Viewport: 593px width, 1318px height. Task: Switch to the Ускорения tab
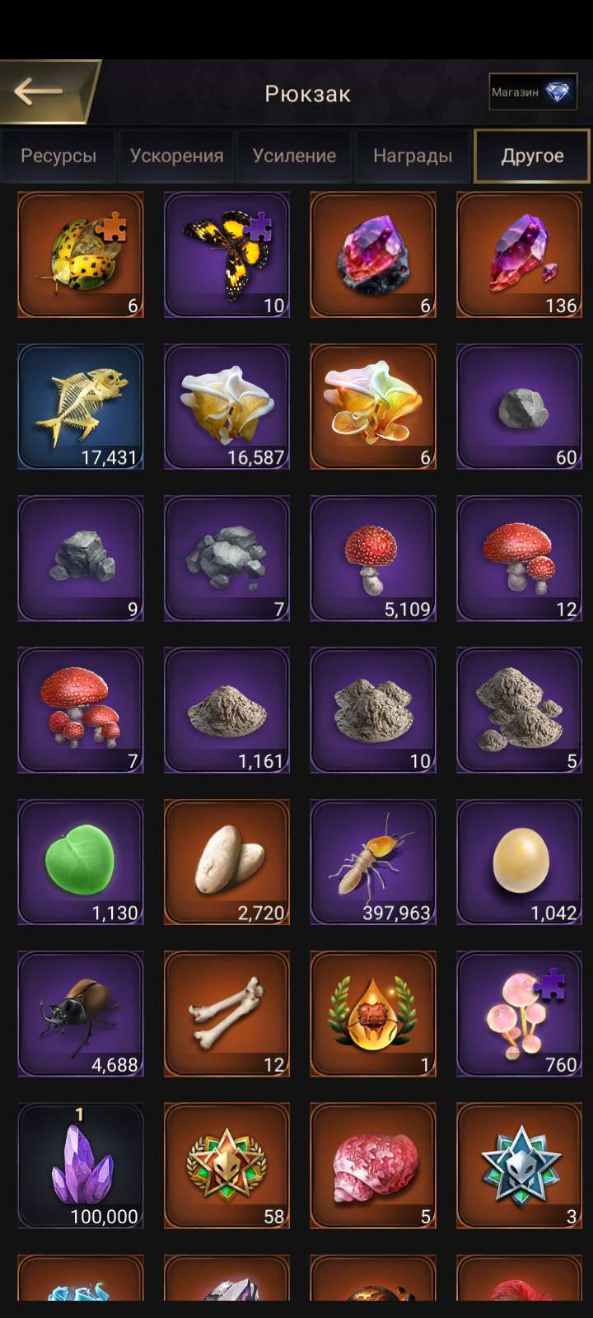click(176, 156)
